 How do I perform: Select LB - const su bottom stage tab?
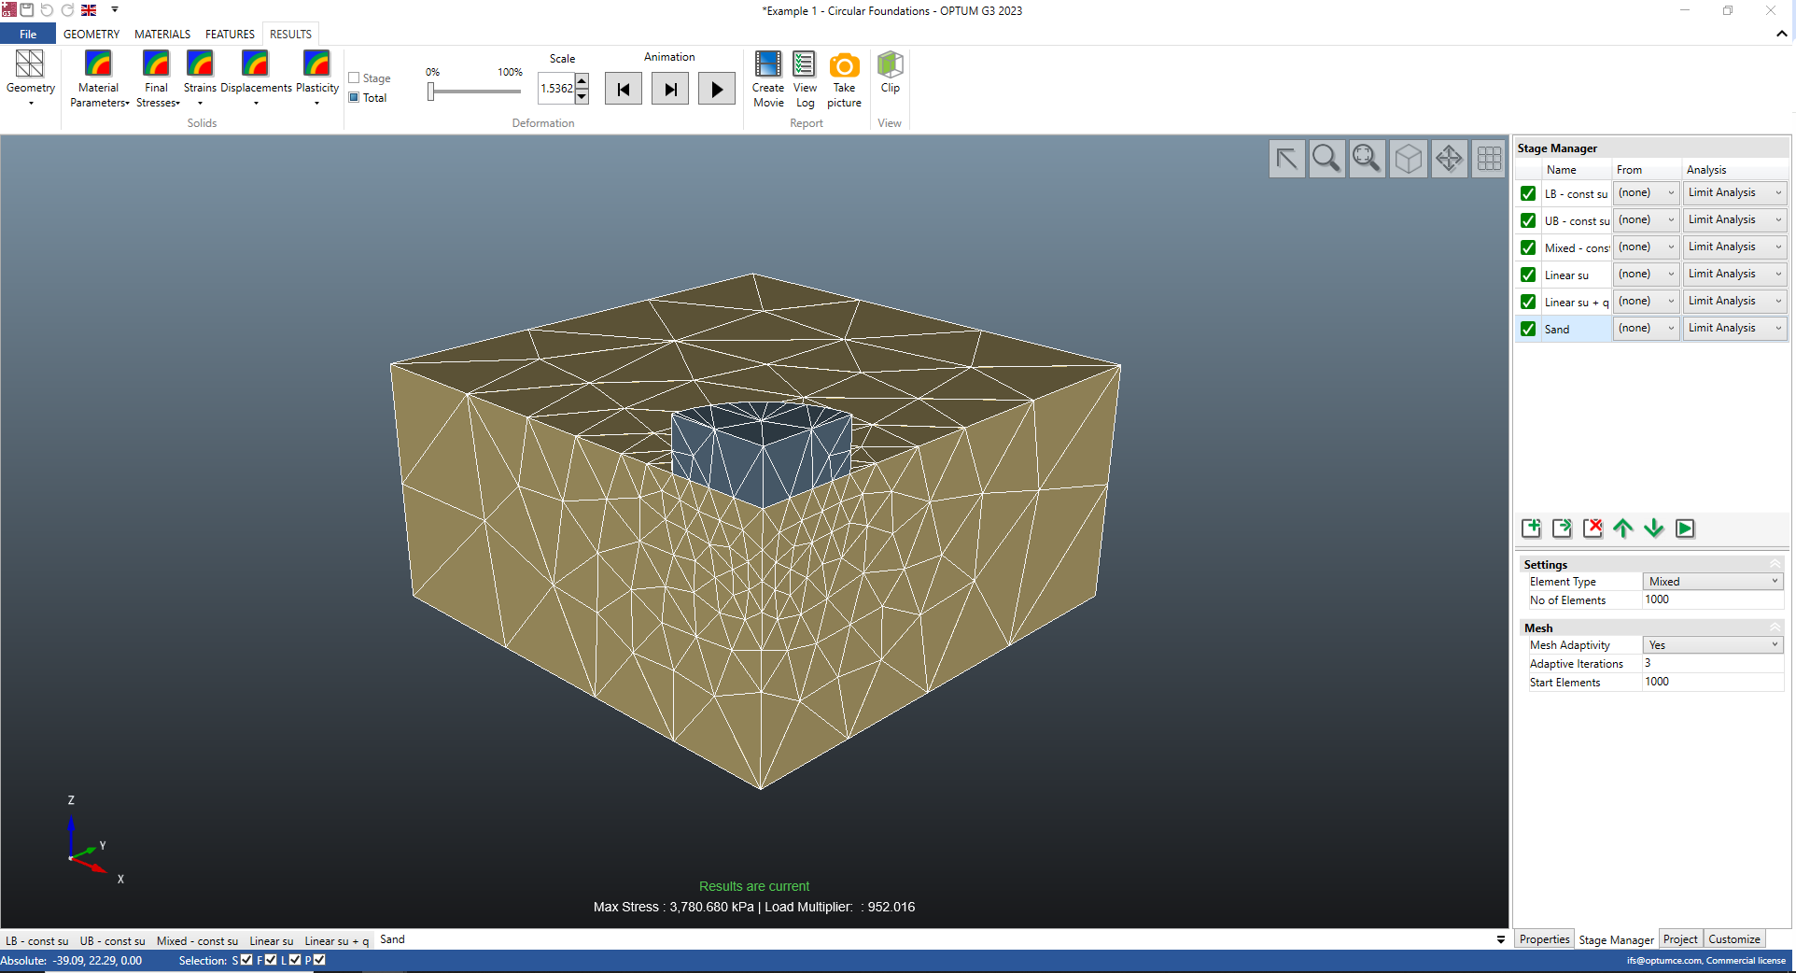click(x=37, y=940)
